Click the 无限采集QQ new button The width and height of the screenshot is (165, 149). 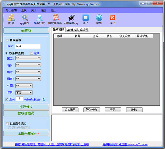(x=26, y=133)
